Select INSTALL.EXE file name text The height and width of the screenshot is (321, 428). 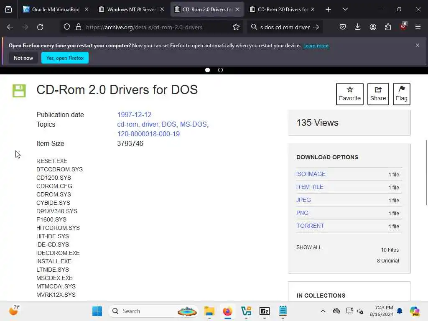point(54,261)
